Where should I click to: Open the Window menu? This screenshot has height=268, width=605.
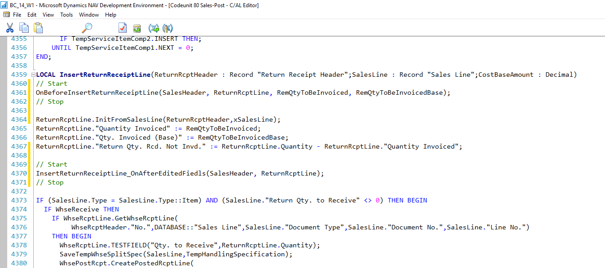click(x=88, y=14)
